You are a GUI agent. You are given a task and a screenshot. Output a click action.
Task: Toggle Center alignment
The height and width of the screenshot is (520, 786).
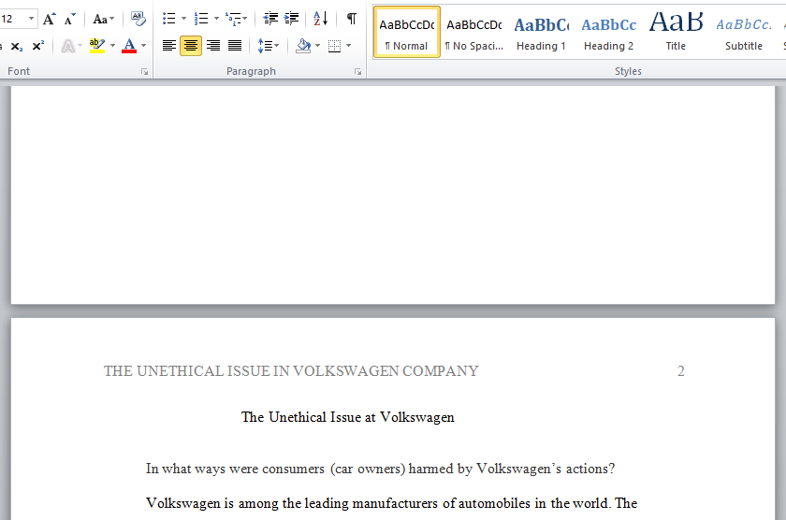click(191, 46)
